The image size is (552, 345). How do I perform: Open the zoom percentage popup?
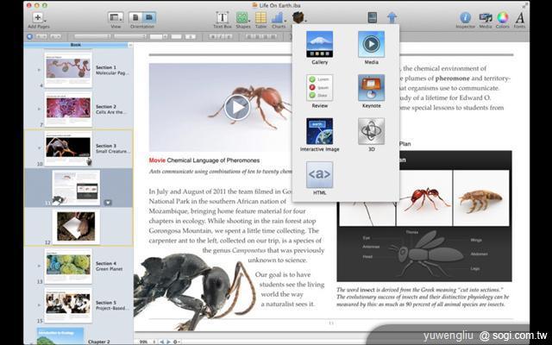point(147,342)
